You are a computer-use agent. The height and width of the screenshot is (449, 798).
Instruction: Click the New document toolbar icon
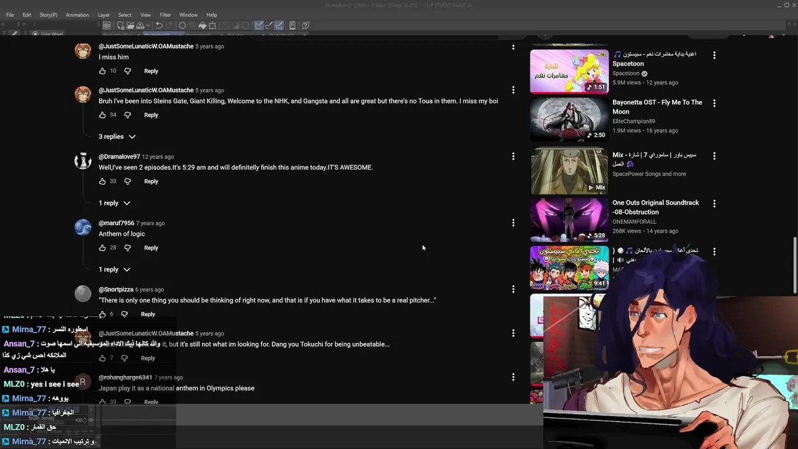coord(120,26)
